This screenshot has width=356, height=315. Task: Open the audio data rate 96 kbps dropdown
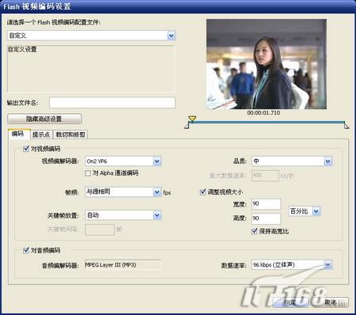pyautogui.click(x=292, y=265)
